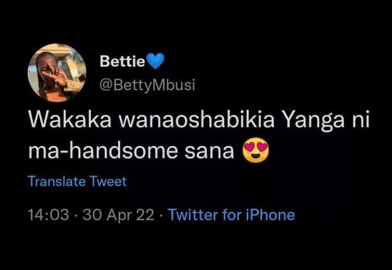Image resolution: width=392 pixels, height=270 pixels.
Task: Open Bettie's circular profile picture
Action: click(57, 73)
